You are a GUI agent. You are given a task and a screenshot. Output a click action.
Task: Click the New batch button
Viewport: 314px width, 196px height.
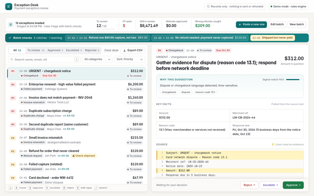(297, 24)
